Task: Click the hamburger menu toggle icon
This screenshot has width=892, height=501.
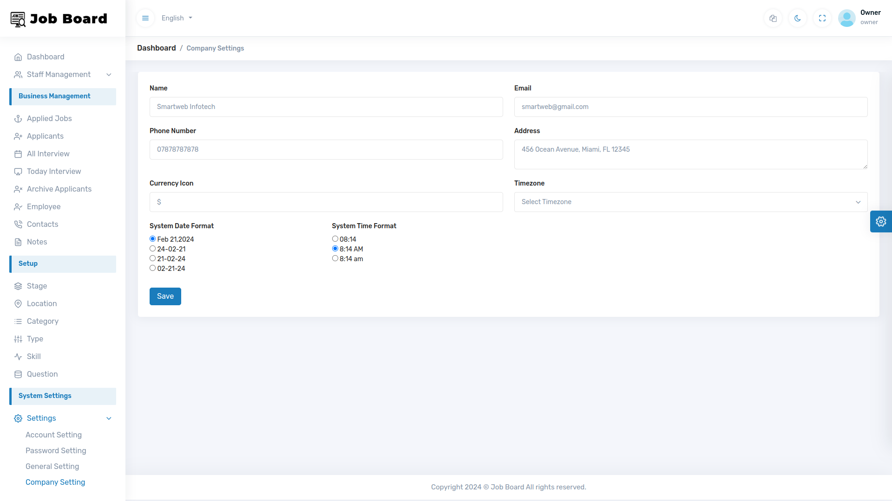Action: point(145,18)
